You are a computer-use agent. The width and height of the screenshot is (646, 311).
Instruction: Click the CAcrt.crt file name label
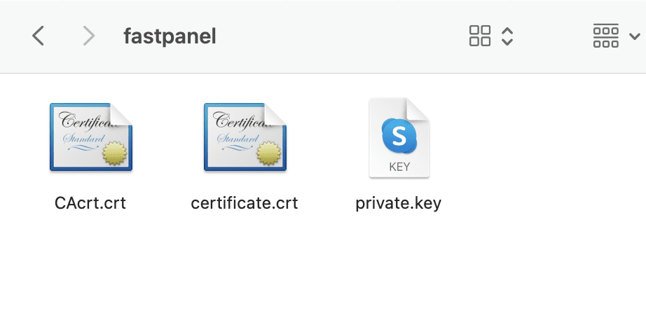click(90, 203)
